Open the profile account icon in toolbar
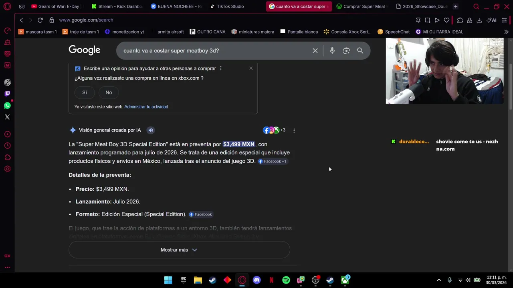The height and width of the screenshot is (288, 513). (x=470, y=20)
